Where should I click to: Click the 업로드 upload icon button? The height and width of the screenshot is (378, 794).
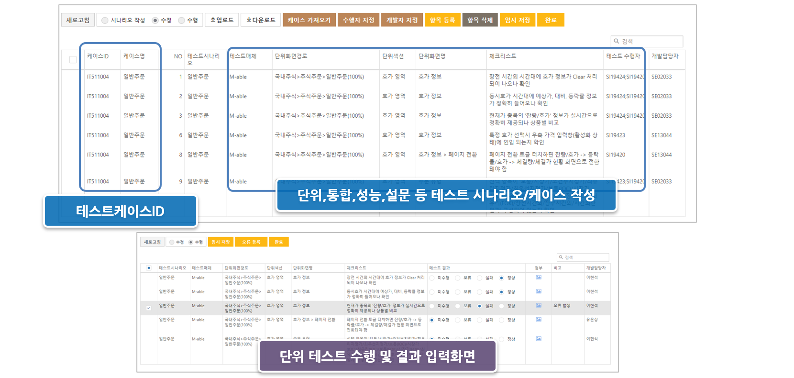point(222,20)
